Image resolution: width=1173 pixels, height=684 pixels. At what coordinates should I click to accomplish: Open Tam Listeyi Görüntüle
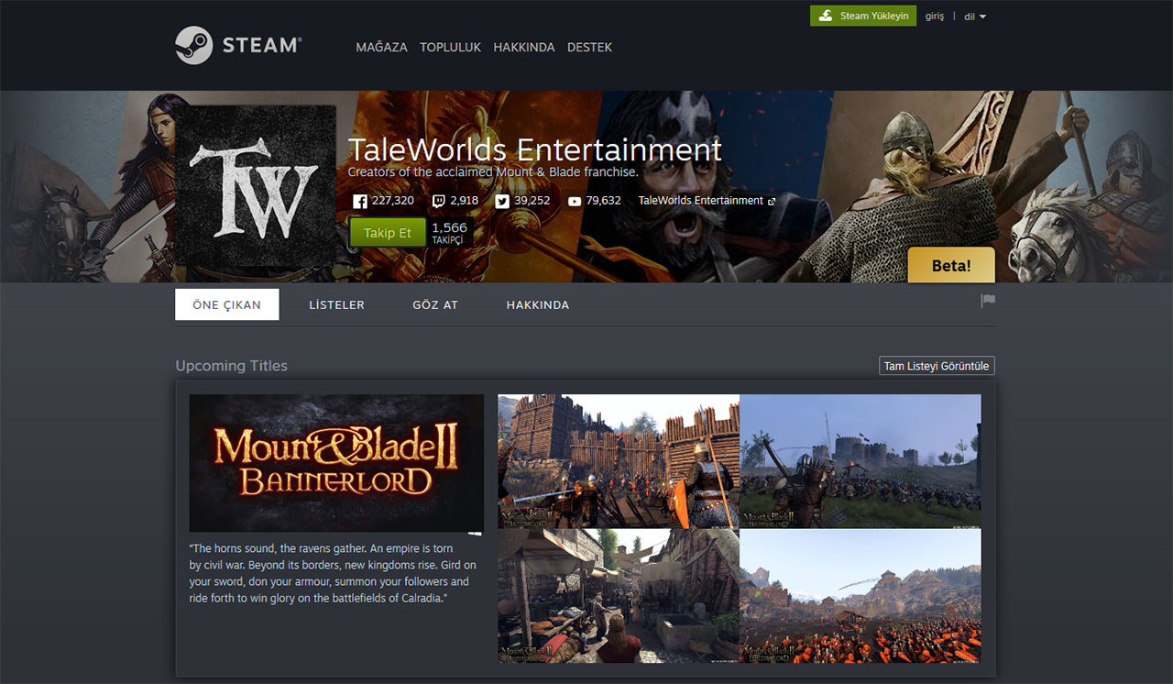pyautogui.click(x=937, y=365)
